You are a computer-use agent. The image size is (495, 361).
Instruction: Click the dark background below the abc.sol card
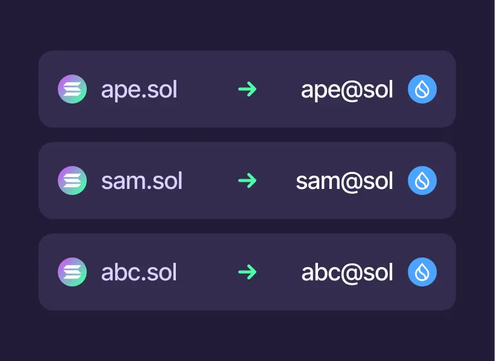click(247, 336)
